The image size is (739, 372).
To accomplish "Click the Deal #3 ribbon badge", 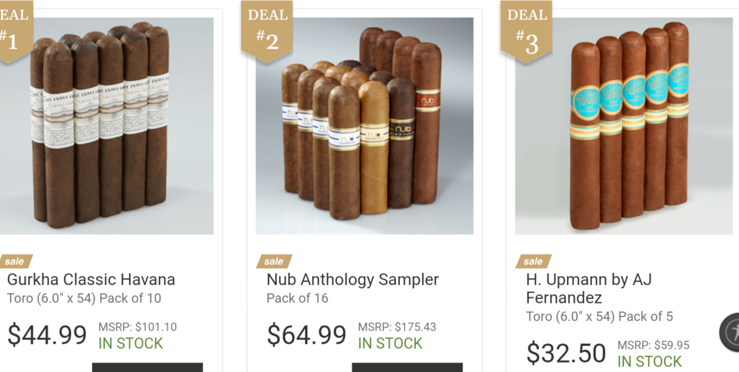I will pyautogui.click(x=526, y=32).
